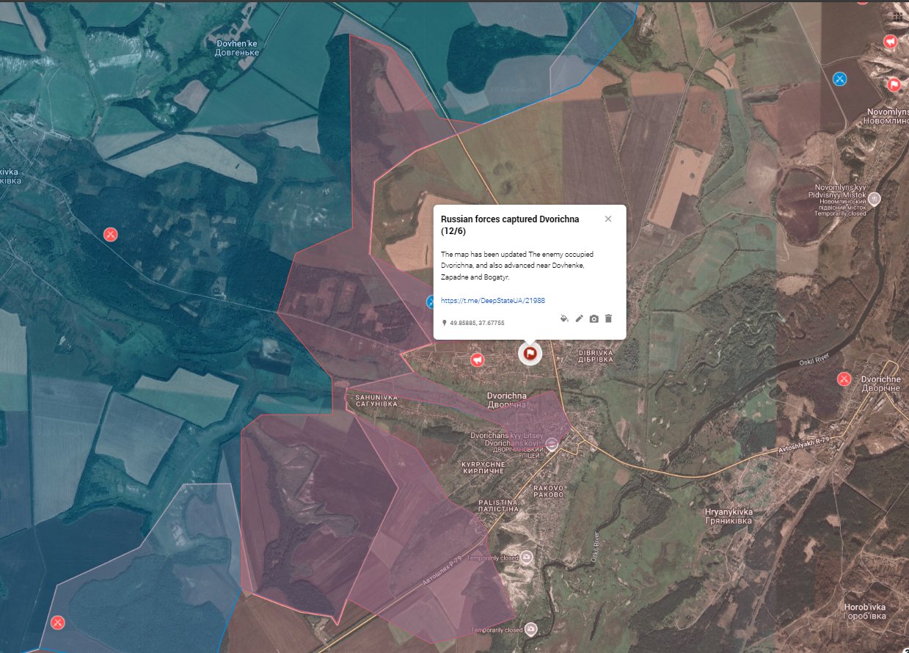Click the blue crossed-swords marker near Novomlyns'k
This screenshot has height=653, width=909.
click(840, 78)
